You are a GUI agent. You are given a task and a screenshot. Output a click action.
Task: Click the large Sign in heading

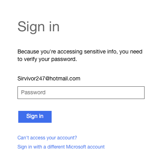[x=39, y=27]
